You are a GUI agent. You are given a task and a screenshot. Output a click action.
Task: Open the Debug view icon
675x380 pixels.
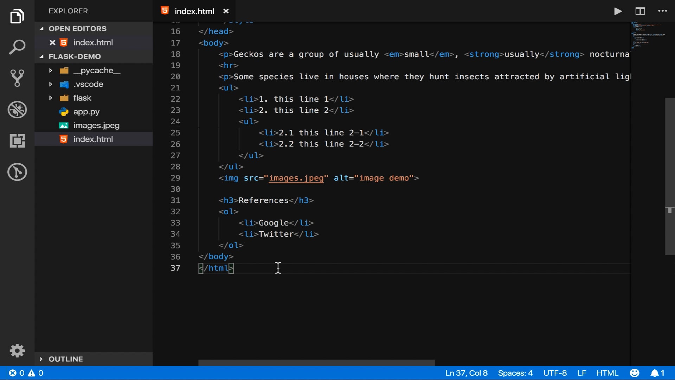[17, 109]
